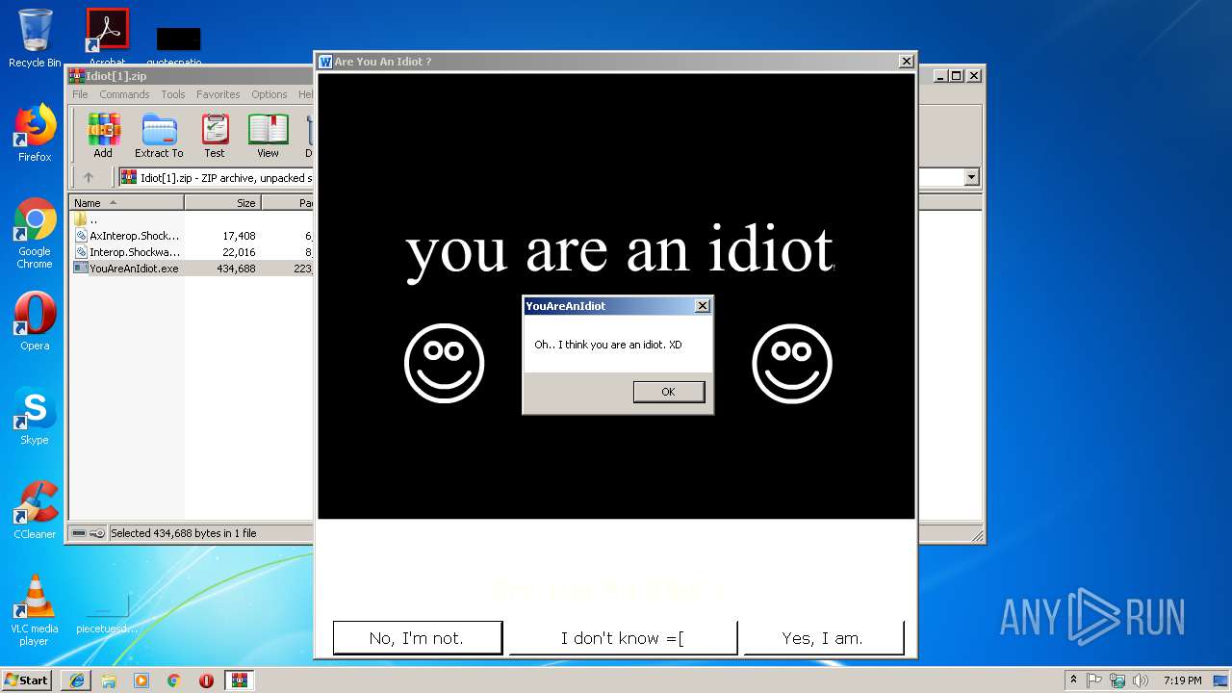Open Windows Media Player from the taskbar

click(141, 680)
